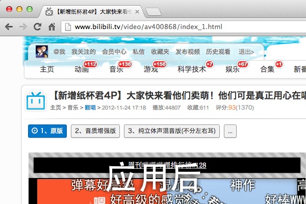Go to 会员中心 member center
Viewport: 306px width, 204px height.
point(114,52)
